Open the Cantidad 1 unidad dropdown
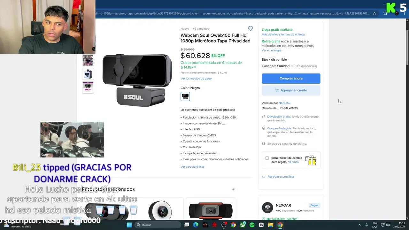The image size is (409, 230). coord(277,66)
